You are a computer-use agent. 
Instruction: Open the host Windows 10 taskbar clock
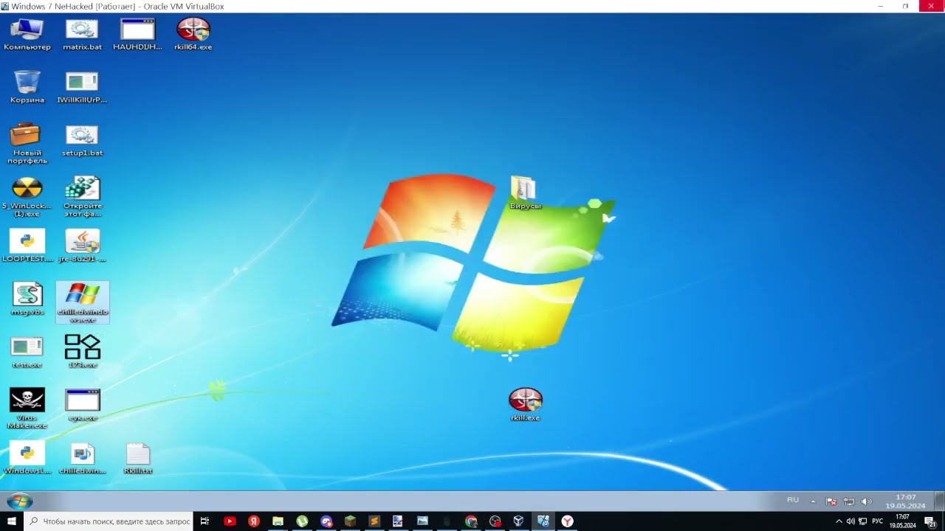tap(902, 521)
